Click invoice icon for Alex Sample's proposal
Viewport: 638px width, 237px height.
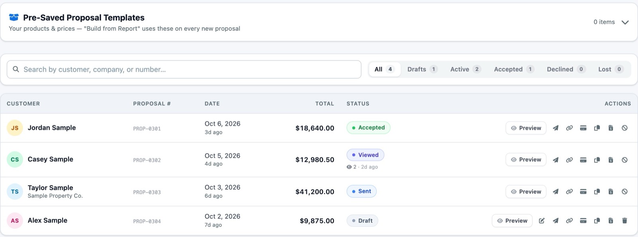610,221
